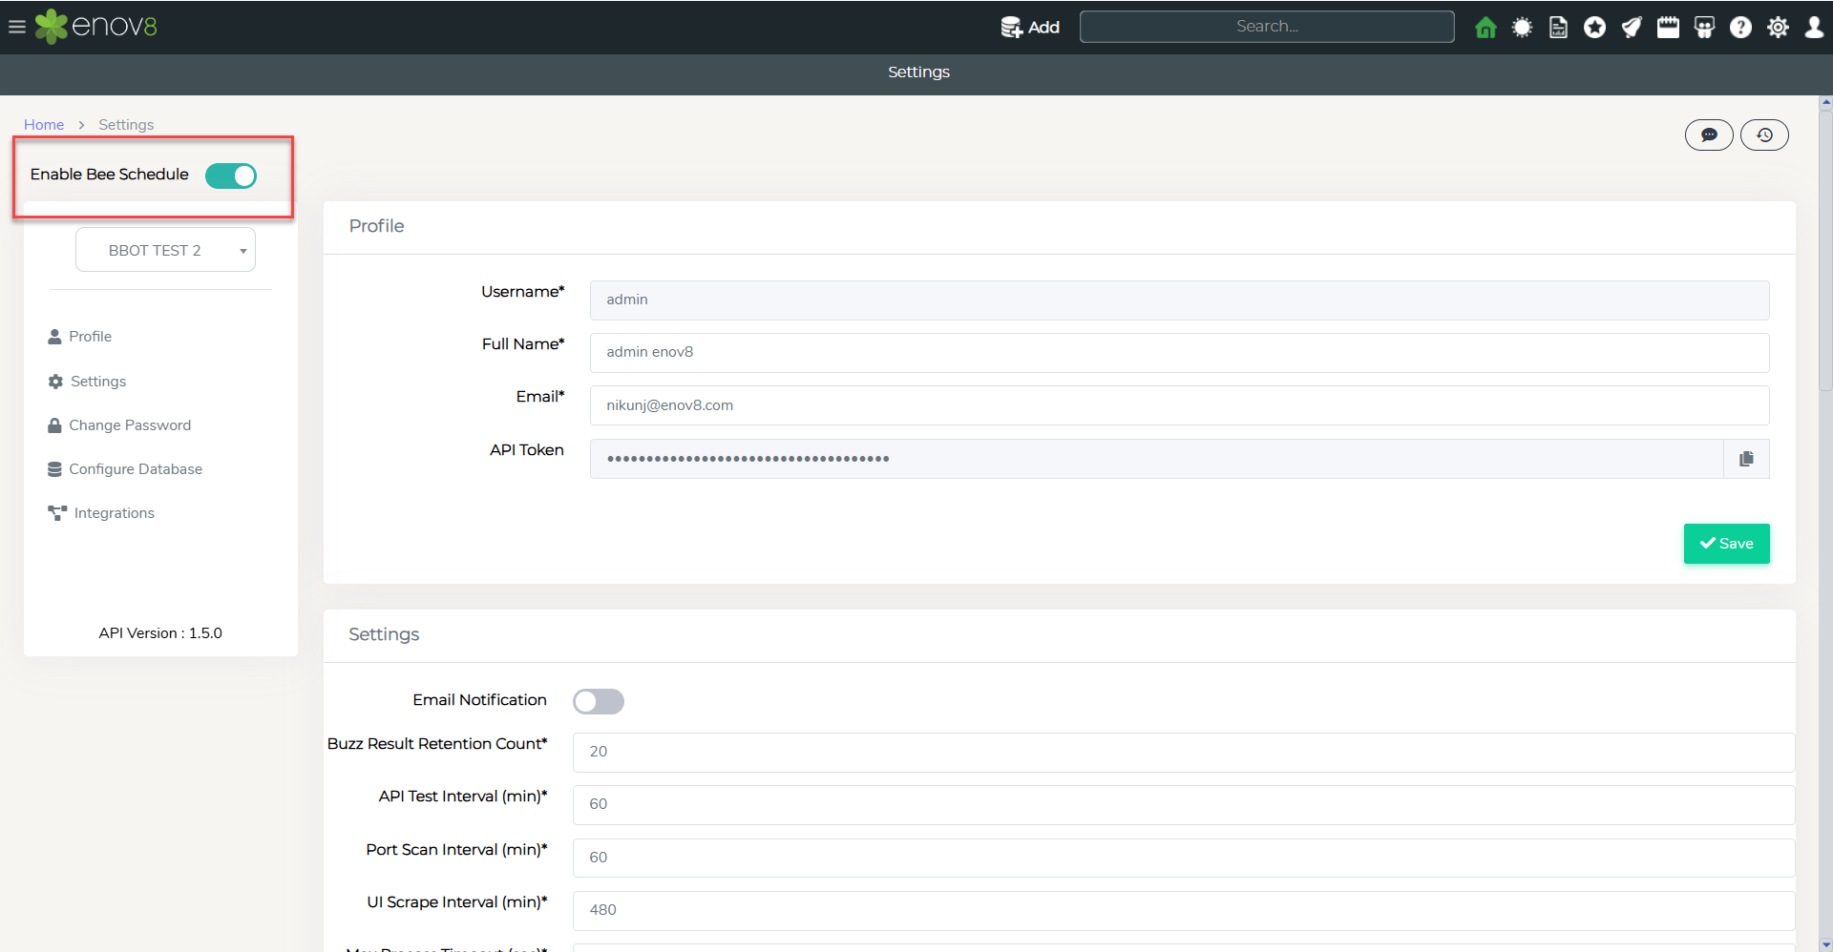Open the comments speech bubble button

tap(1709, 135)
